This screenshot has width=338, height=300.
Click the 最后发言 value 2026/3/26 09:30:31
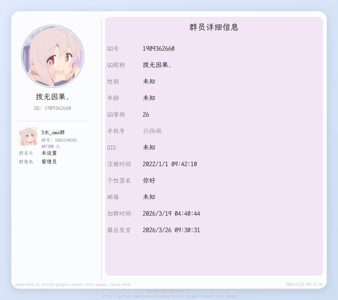(x=171, y=230)
